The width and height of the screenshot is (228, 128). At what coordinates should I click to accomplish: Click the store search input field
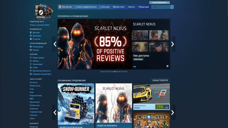[161, 7]
